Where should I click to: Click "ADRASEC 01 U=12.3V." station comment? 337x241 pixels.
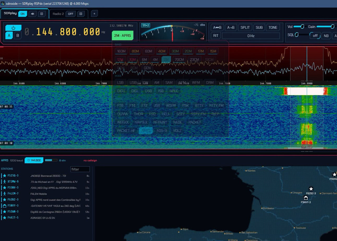point(43,218)
